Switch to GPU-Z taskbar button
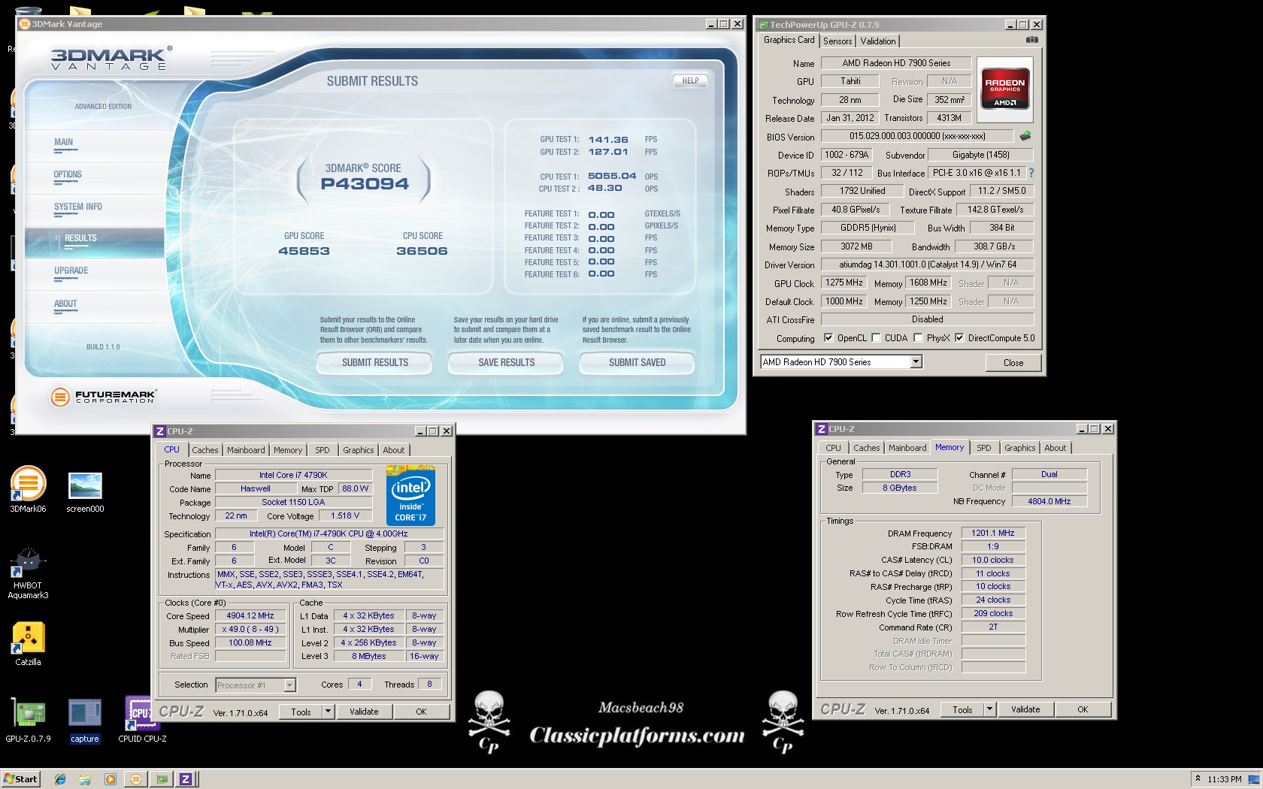The image size is (1263, 789). pos(162,779)
